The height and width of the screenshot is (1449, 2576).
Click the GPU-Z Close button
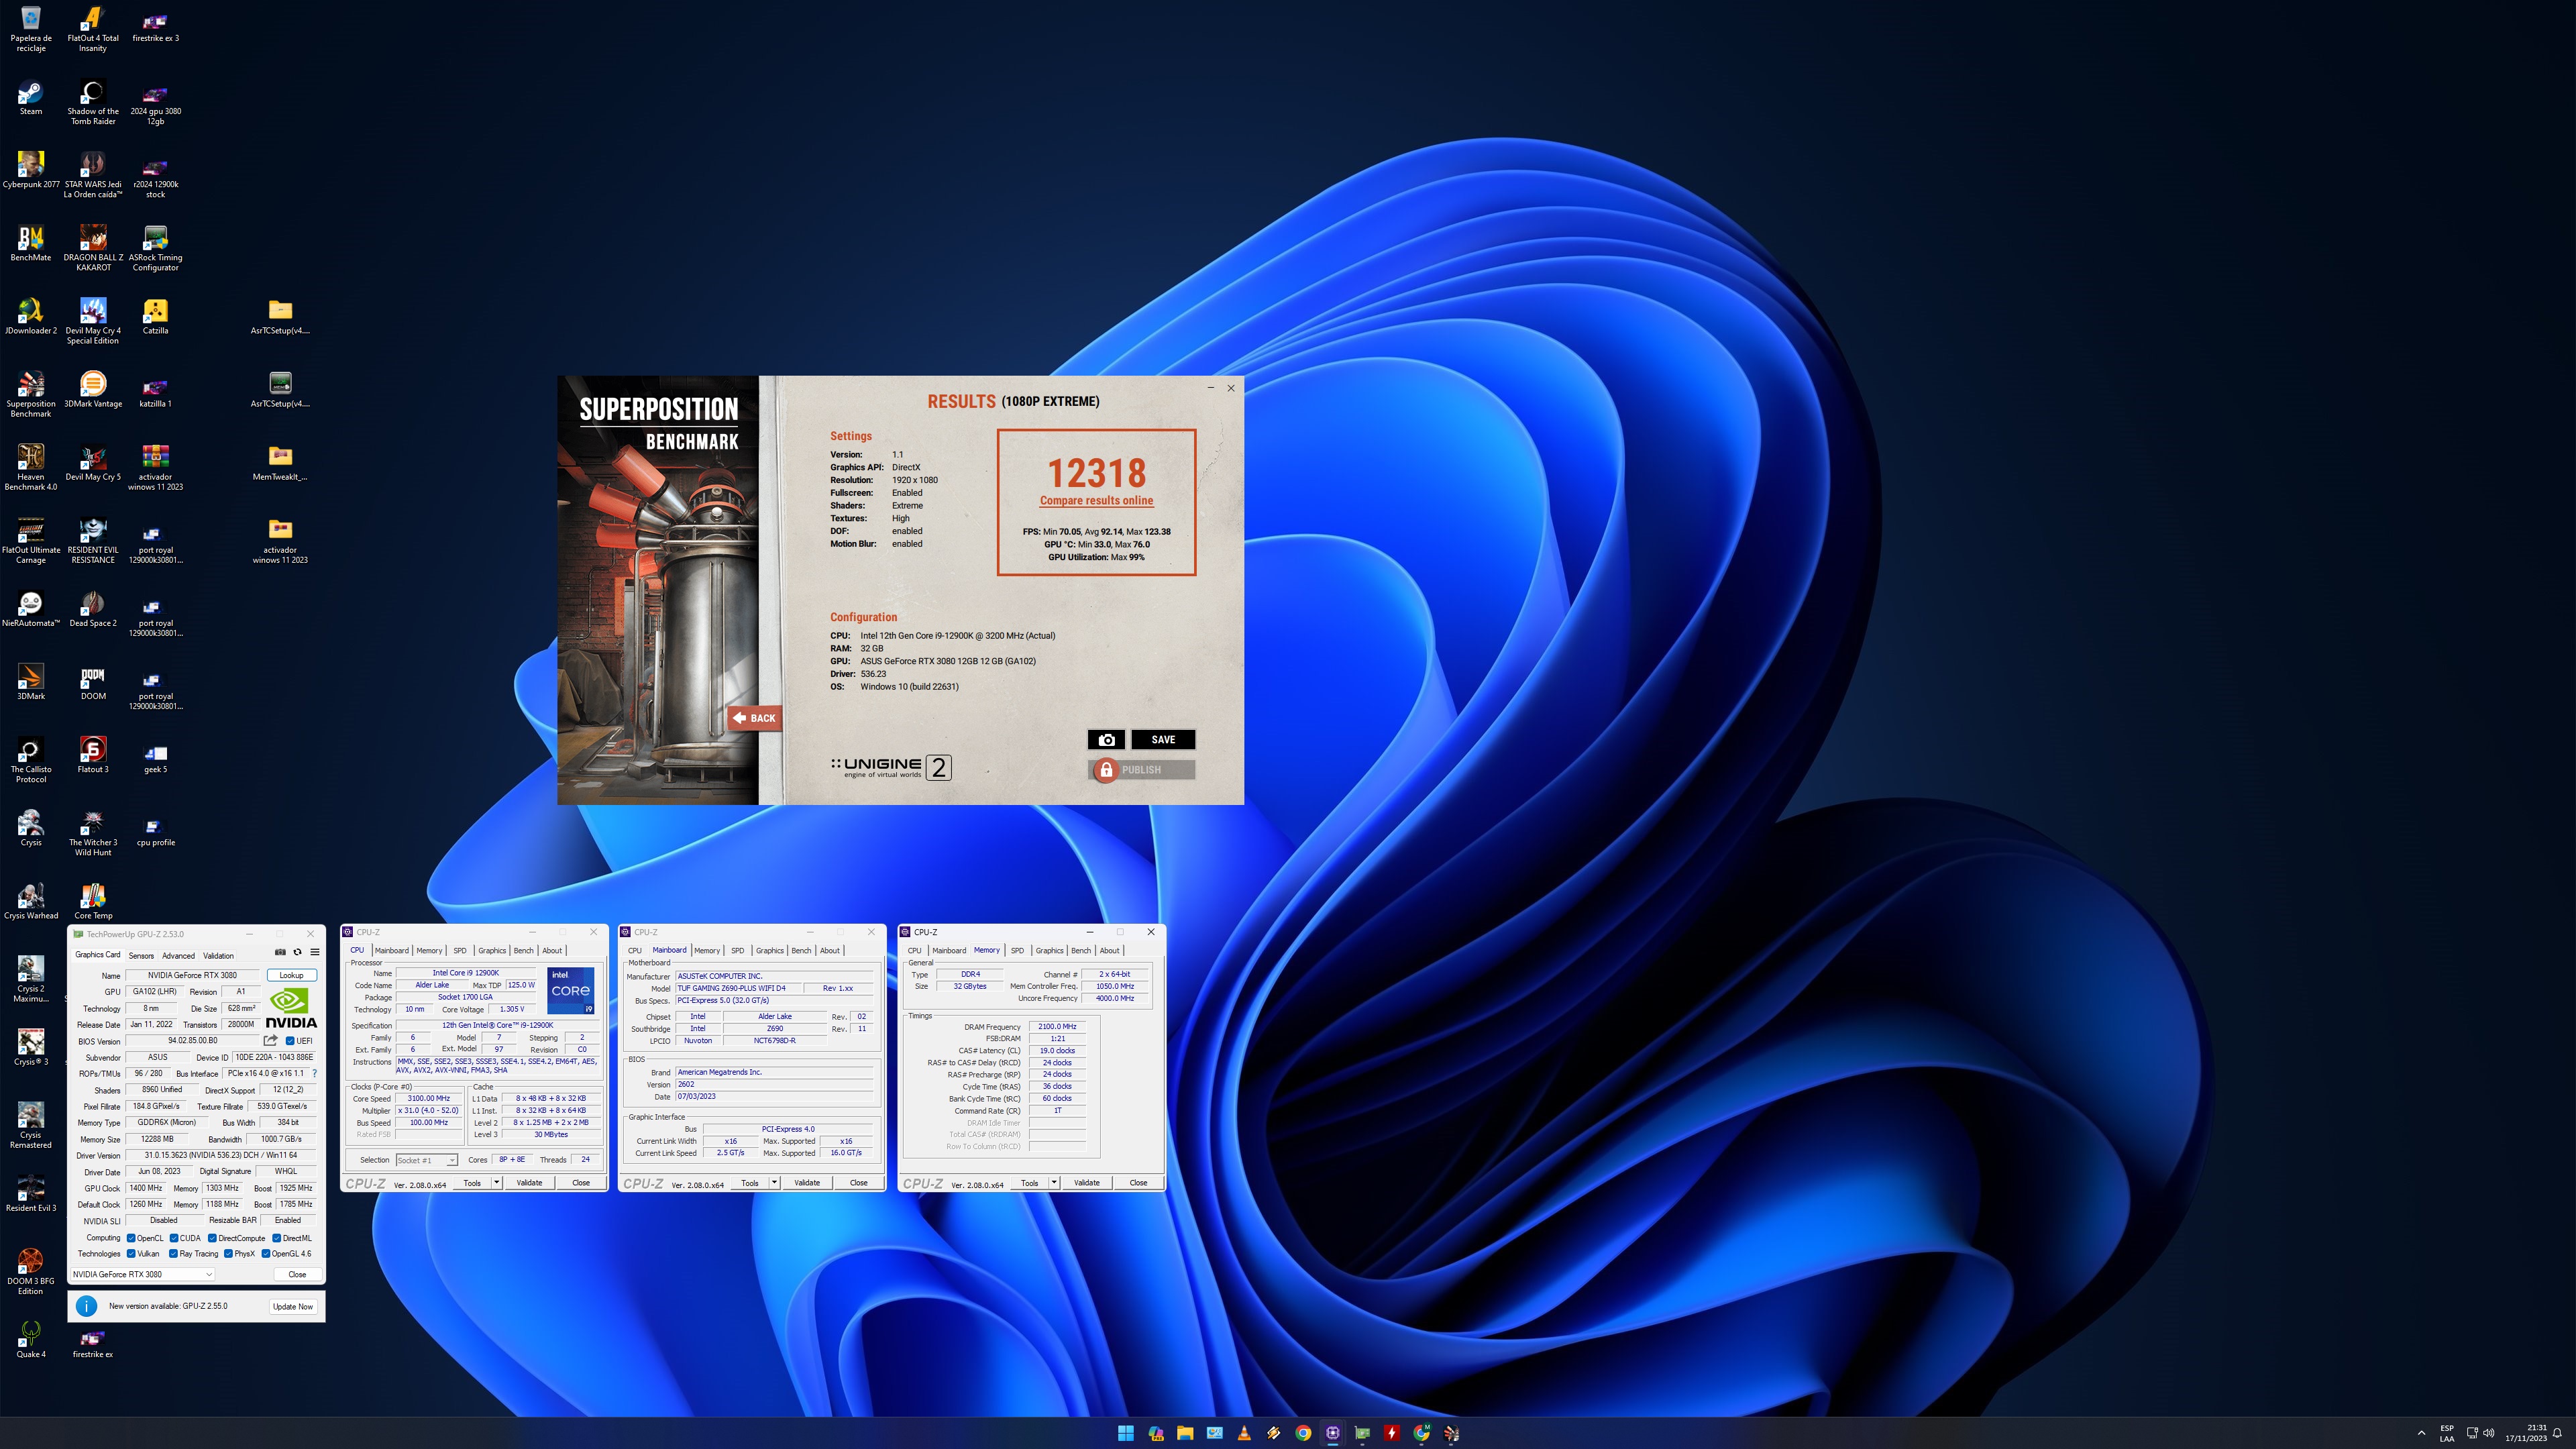(297, 1274)
